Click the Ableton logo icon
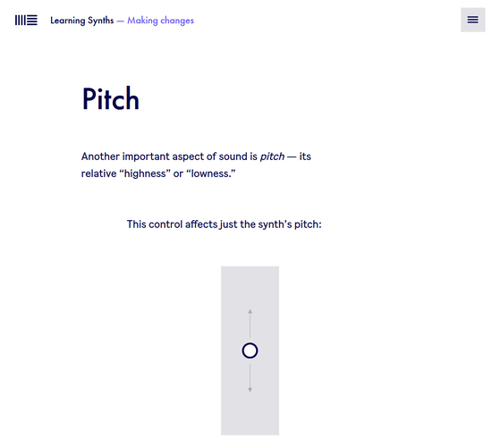This screenshot has height=448, width=501. point(26,20)
